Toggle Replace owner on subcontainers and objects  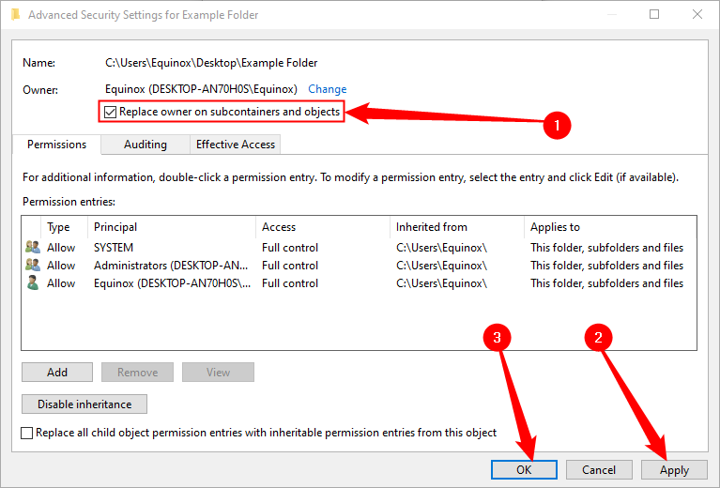(112, 113)
